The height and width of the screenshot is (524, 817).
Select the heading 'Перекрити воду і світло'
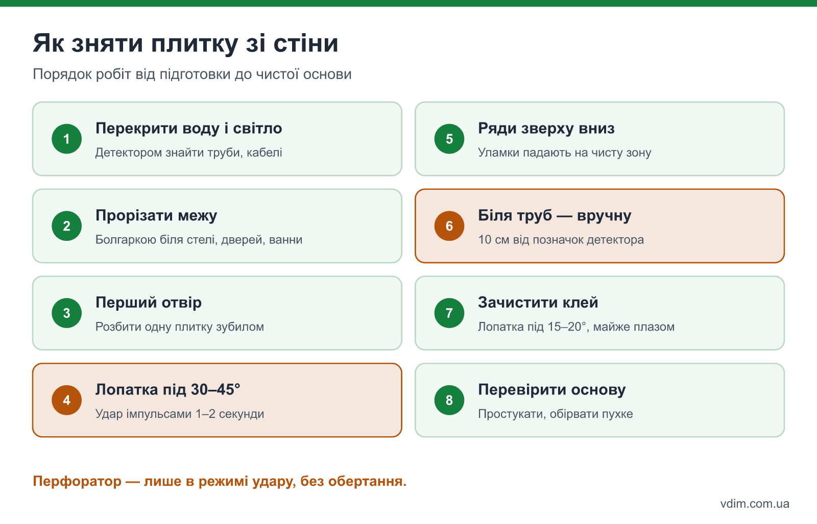coord(188,128)
